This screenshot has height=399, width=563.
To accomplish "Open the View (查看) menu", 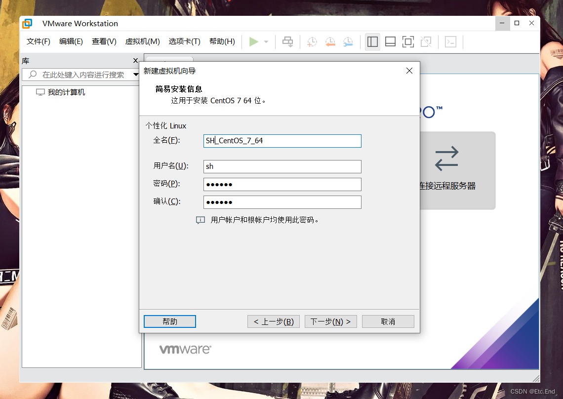I will tap(104, 41).
